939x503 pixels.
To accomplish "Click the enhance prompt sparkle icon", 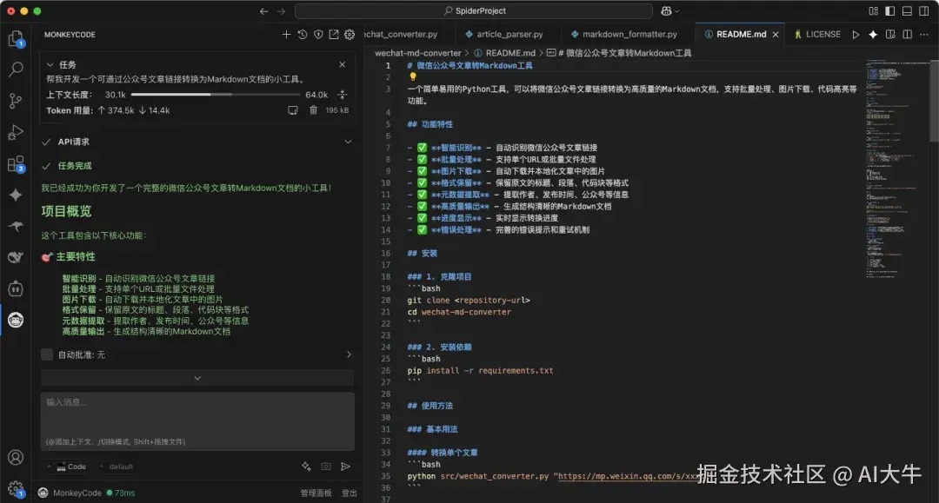I will tap(306, 467).
